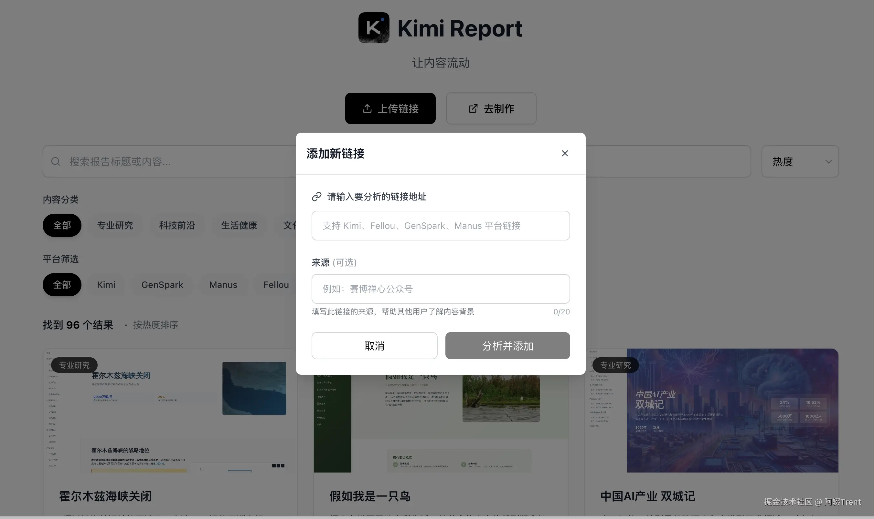Select Kimi platform filter
Viewport: 874px width, 519px height.
coord(106,285)
